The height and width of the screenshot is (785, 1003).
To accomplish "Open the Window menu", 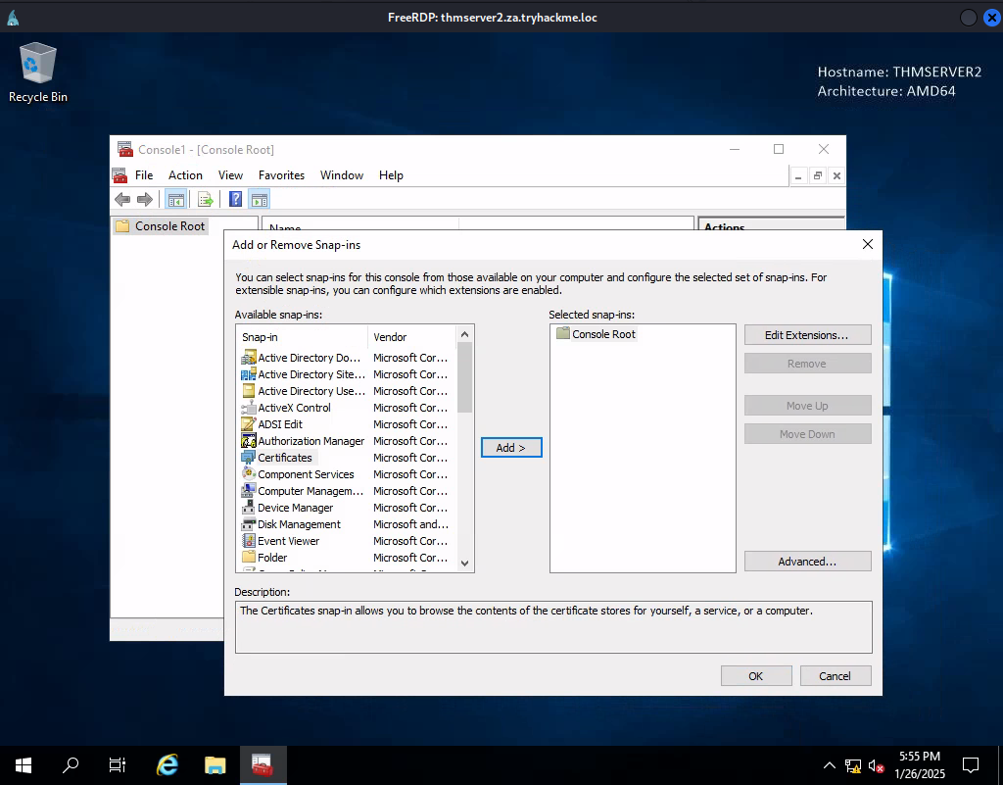I will pyautogui.click(x=342, y=175).
